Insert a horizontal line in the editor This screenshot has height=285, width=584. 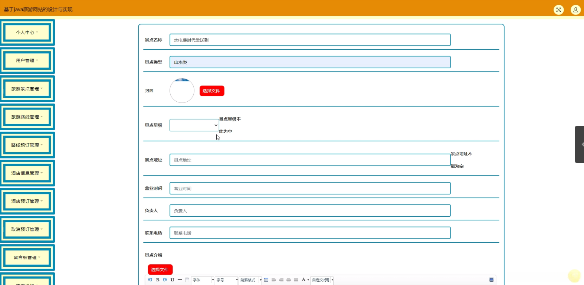pos(180,280)
